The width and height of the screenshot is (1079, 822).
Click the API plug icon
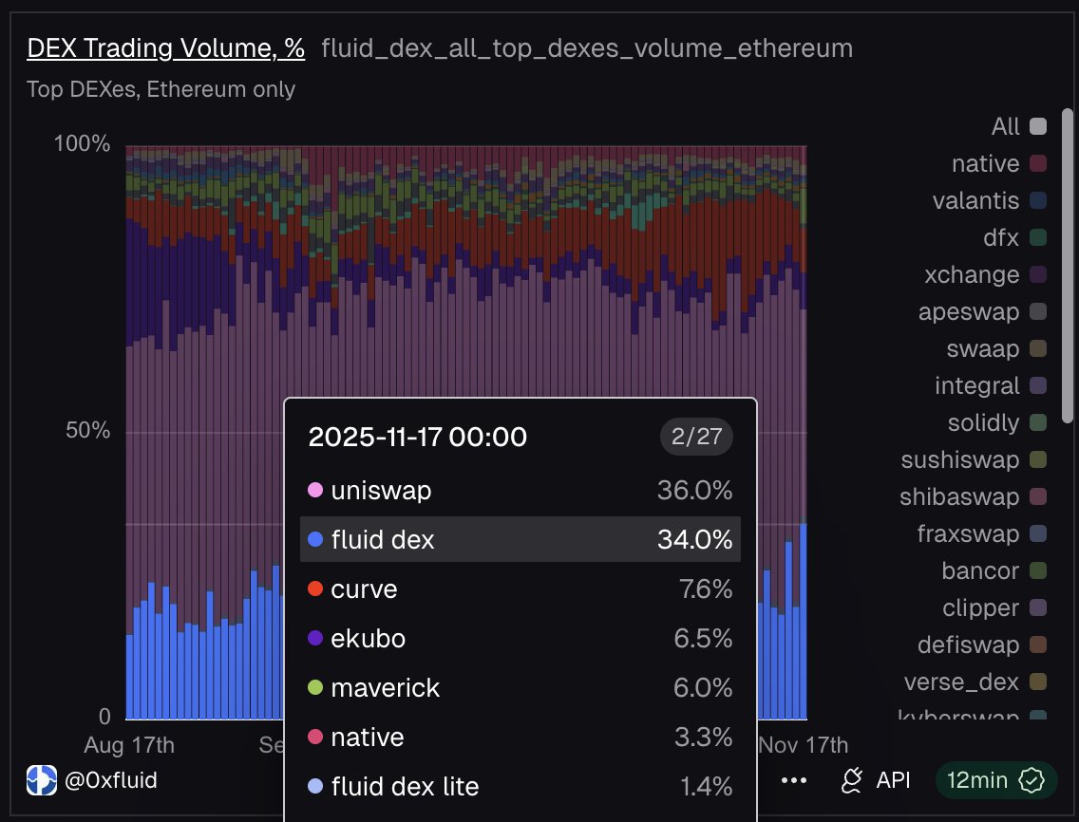click(x=851, y=780)
